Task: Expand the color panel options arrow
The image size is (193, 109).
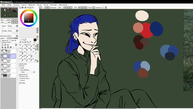Action: point(33,8)
